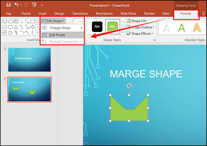Open the Transitions tab

click(x=80, y=14)
